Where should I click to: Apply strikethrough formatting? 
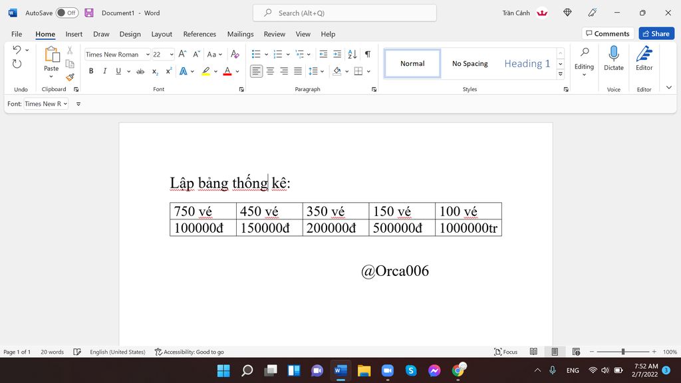point(140,71)
